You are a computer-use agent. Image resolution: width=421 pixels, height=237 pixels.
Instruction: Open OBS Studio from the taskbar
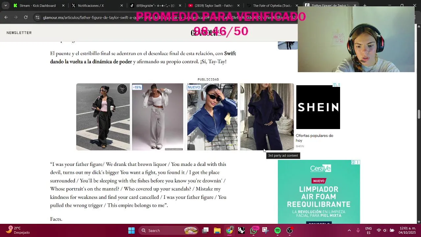290,230
